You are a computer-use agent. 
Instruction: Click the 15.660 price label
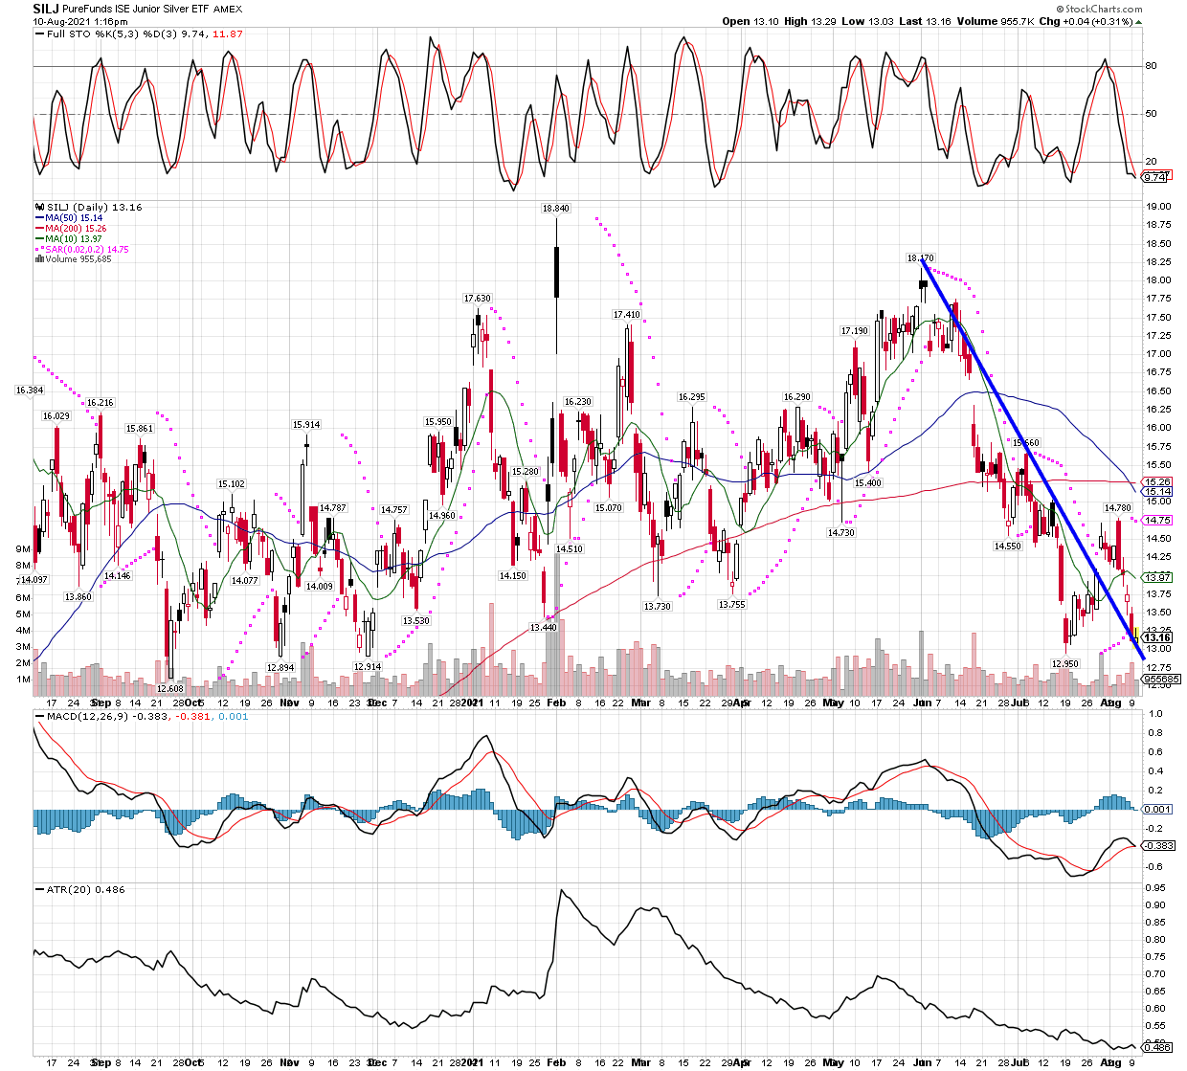tap(1025, 443)
